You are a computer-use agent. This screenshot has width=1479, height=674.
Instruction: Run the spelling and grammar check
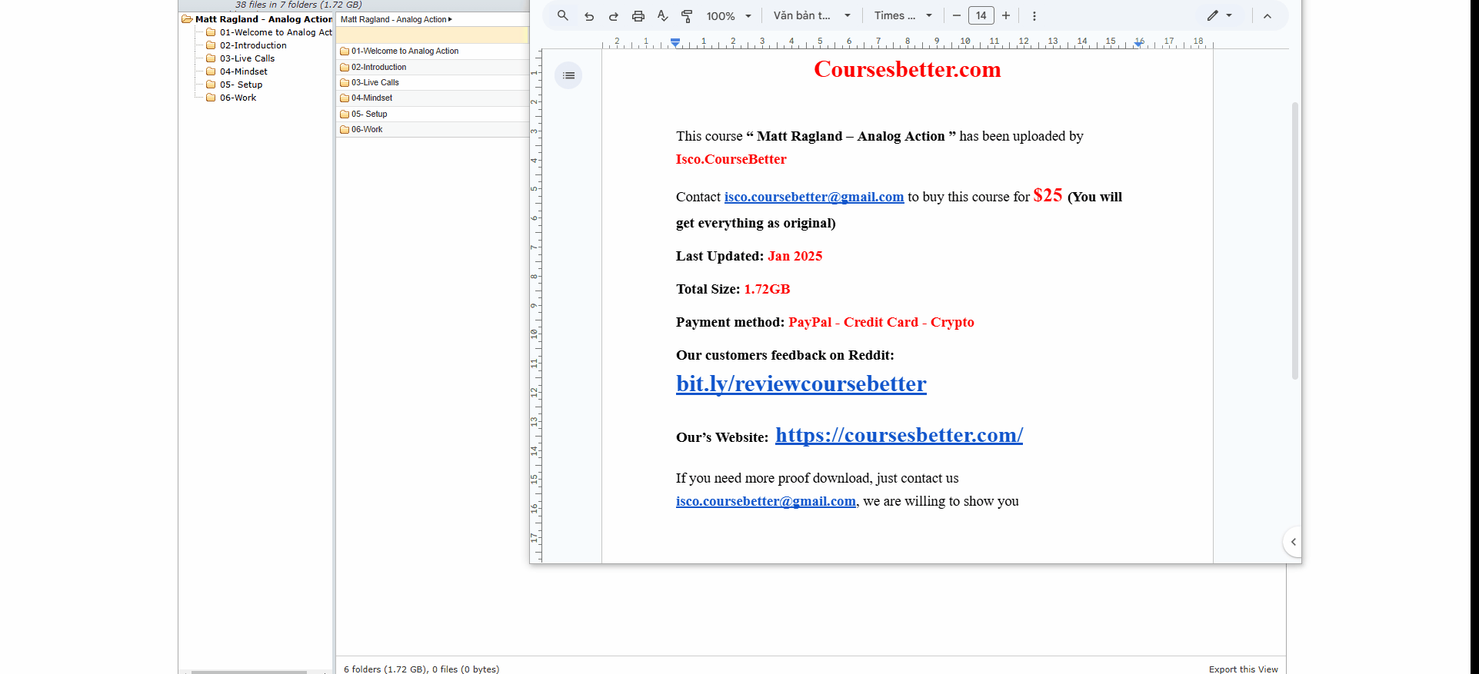[x=662, y=16]
